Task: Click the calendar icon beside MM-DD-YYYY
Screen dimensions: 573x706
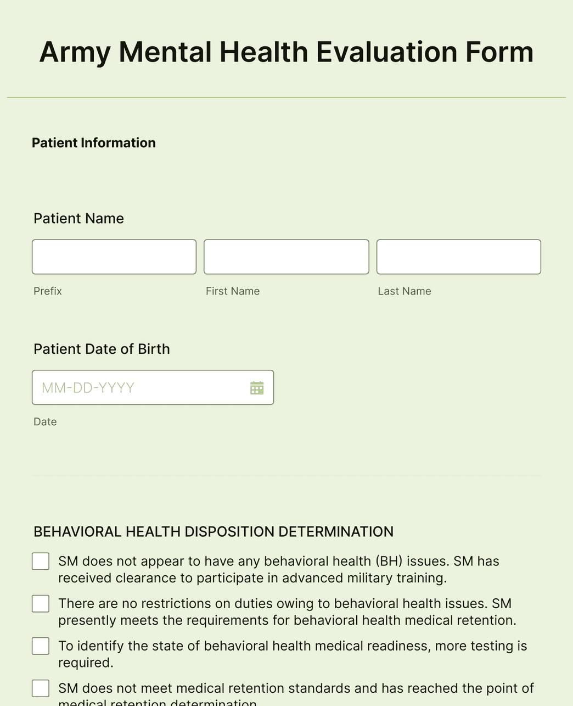Action: (x=256, y=387)
